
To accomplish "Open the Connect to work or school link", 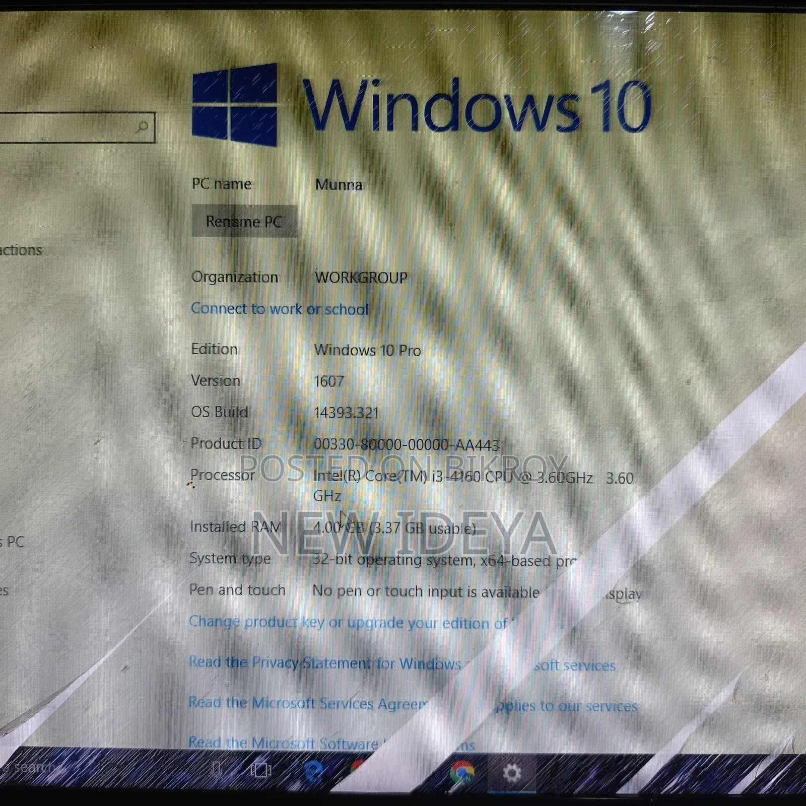I will (280, 309).
